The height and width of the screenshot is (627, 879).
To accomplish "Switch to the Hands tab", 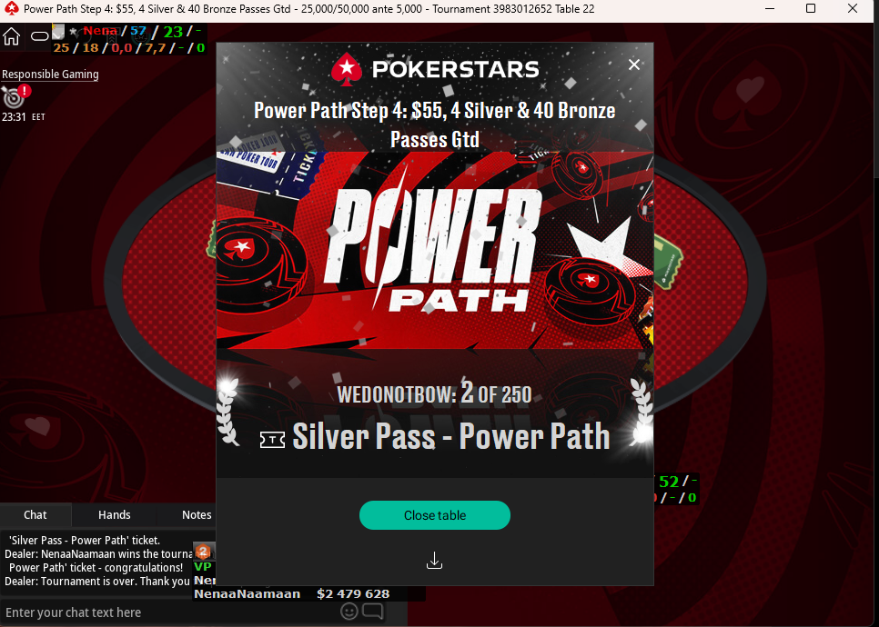I will point(115,514).
